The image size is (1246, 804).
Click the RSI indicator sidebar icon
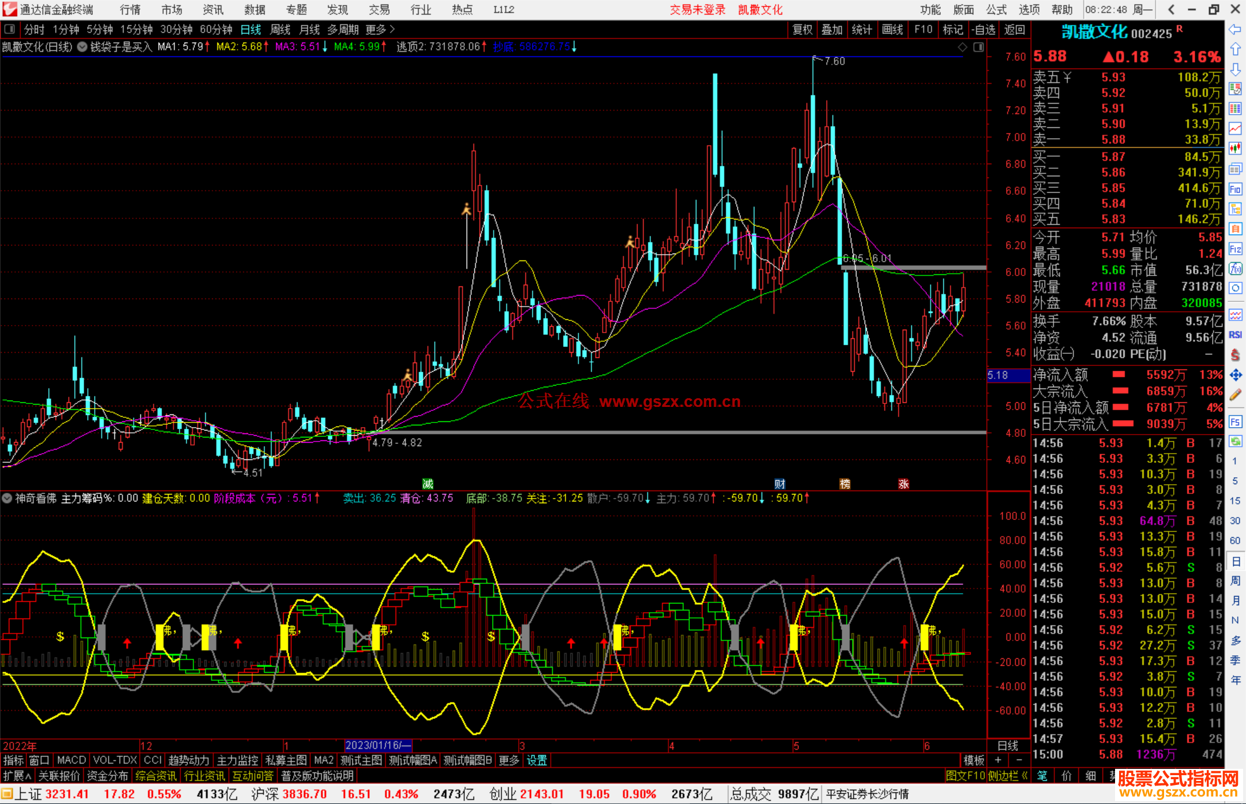pyautogui.click(x=1235, y=335)
